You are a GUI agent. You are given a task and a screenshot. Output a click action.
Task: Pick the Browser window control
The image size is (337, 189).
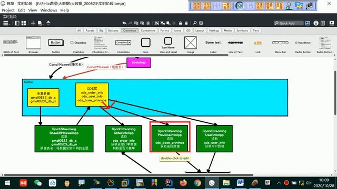click(x=33, y=45)
